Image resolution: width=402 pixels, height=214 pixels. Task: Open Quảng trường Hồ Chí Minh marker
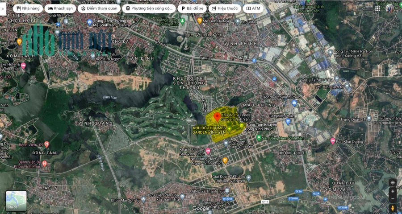182,21
